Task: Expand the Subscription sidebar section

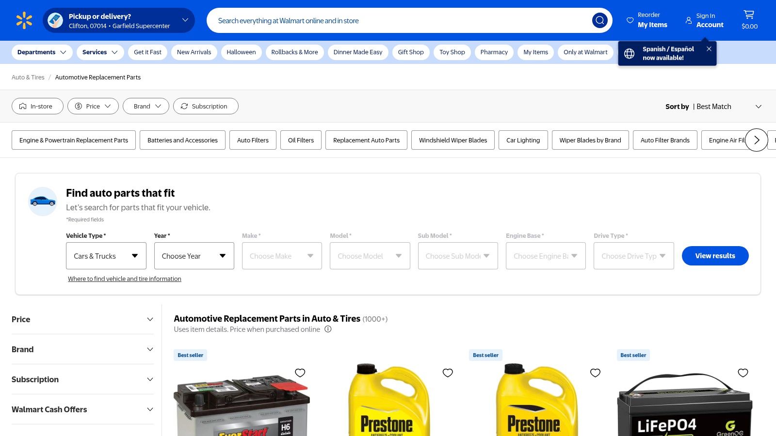Action: point(82,379)
